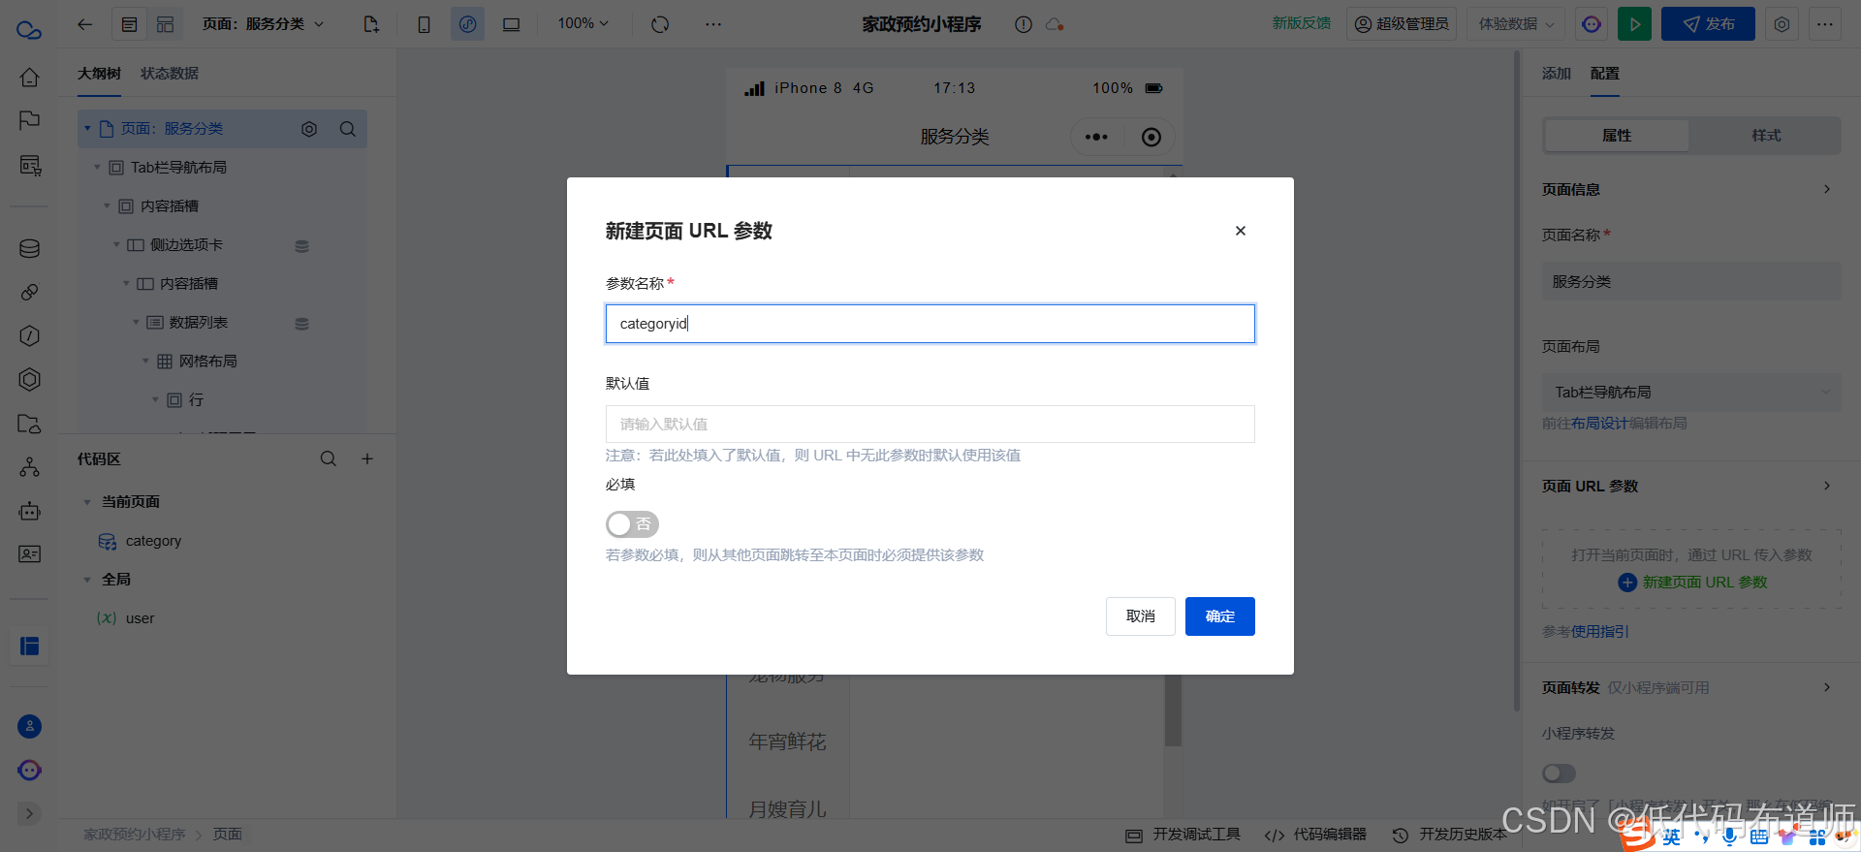Select the 样式 tab
Screen dimensions: 1861x852
point(1766,136)
